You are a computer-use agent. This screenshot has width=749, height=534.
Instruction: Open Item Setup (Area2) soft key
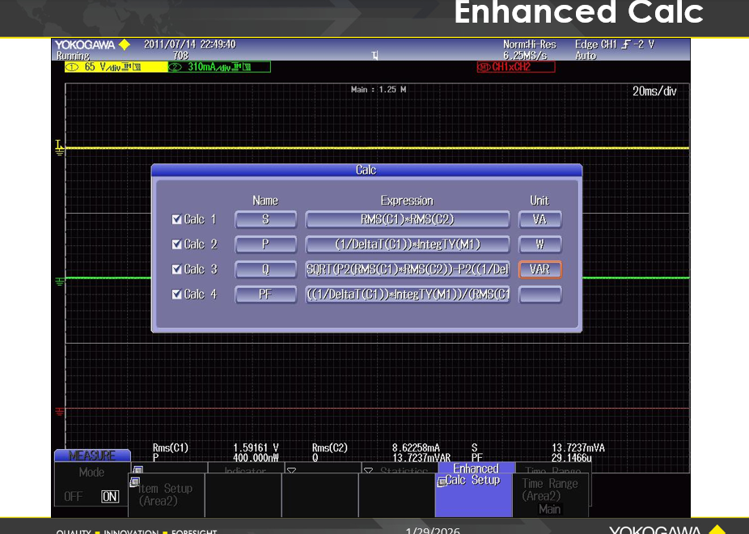tap(165, 494)
